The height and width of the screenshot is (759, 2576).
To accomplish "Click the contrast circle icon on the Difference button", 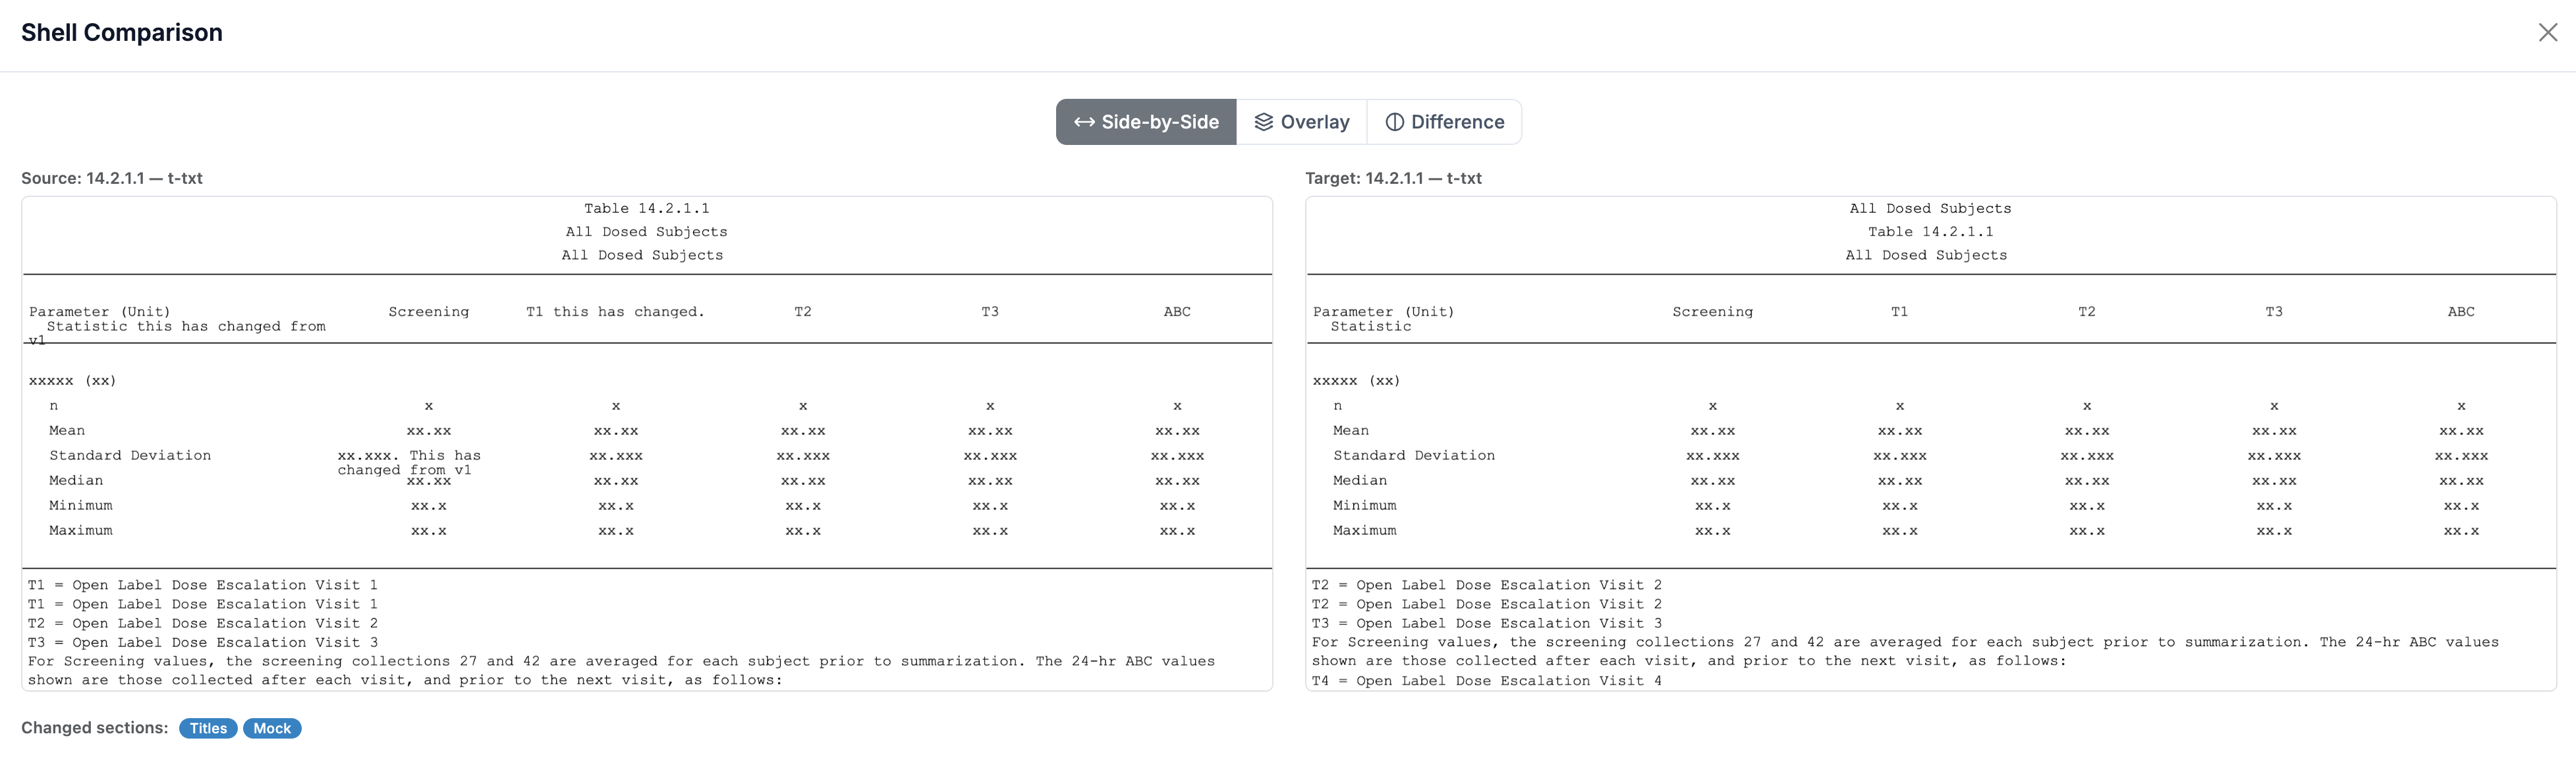I will [x=1394, y=121].
